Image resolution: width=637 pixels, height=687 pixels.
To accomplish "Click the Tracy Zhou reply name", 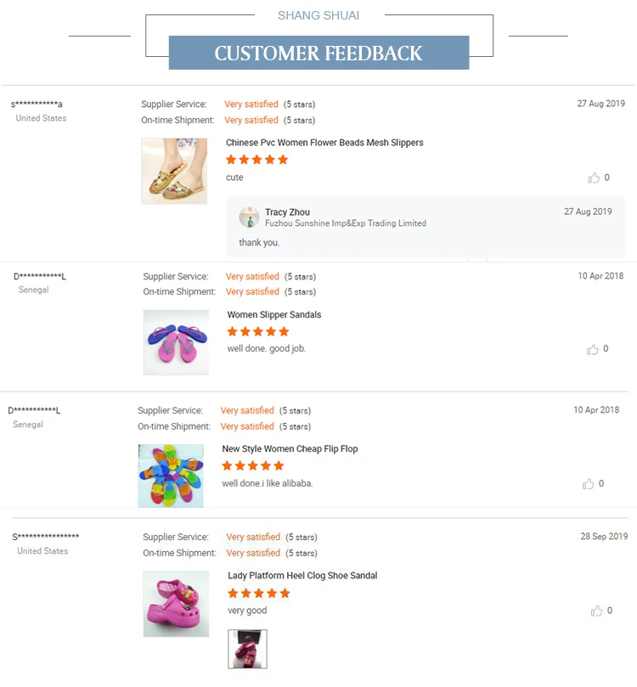I will point(287,212).
